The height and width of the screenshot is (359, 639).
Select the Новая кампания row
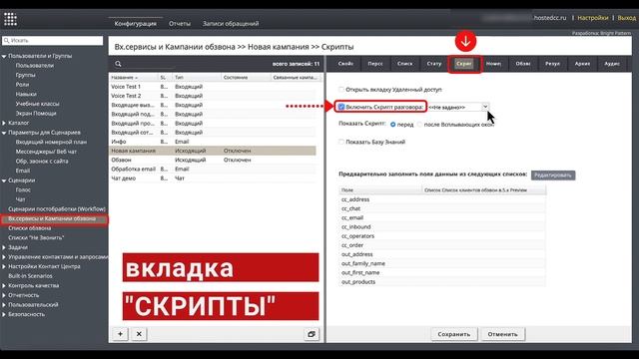pyautogui.click(x=213, y=151)
